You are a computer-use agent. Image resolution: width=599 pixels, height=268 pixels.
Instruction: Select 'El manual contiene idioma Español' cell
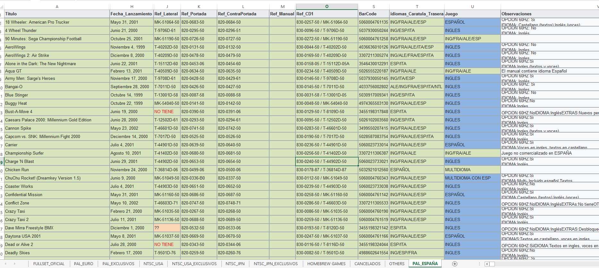[x=550, y=71]
